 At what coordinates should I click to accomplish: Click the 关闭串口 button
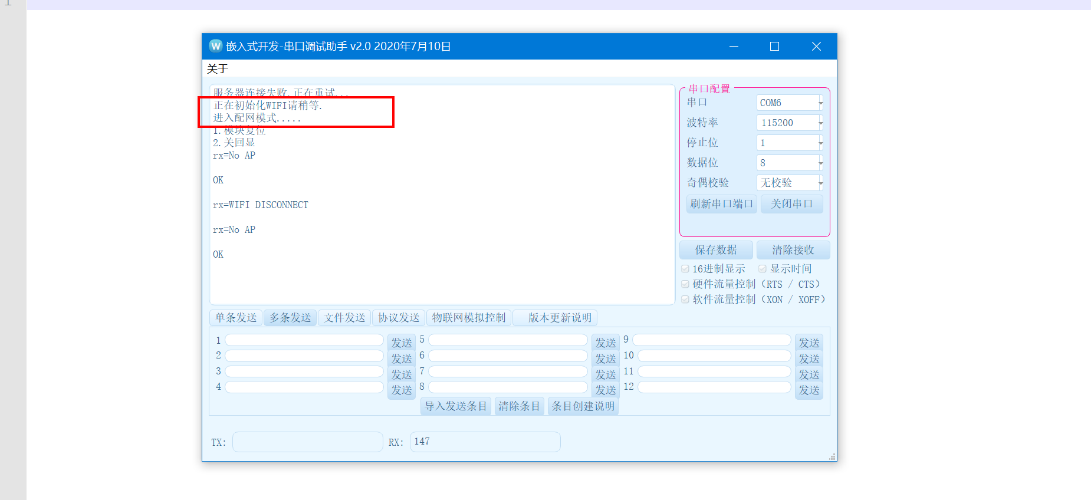pyautogui.click(x=792, y=204)
